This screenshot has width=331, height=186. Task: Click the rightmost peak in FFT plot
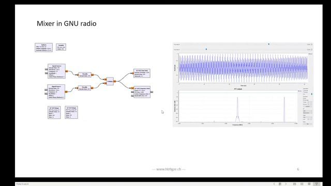[284, 109]
